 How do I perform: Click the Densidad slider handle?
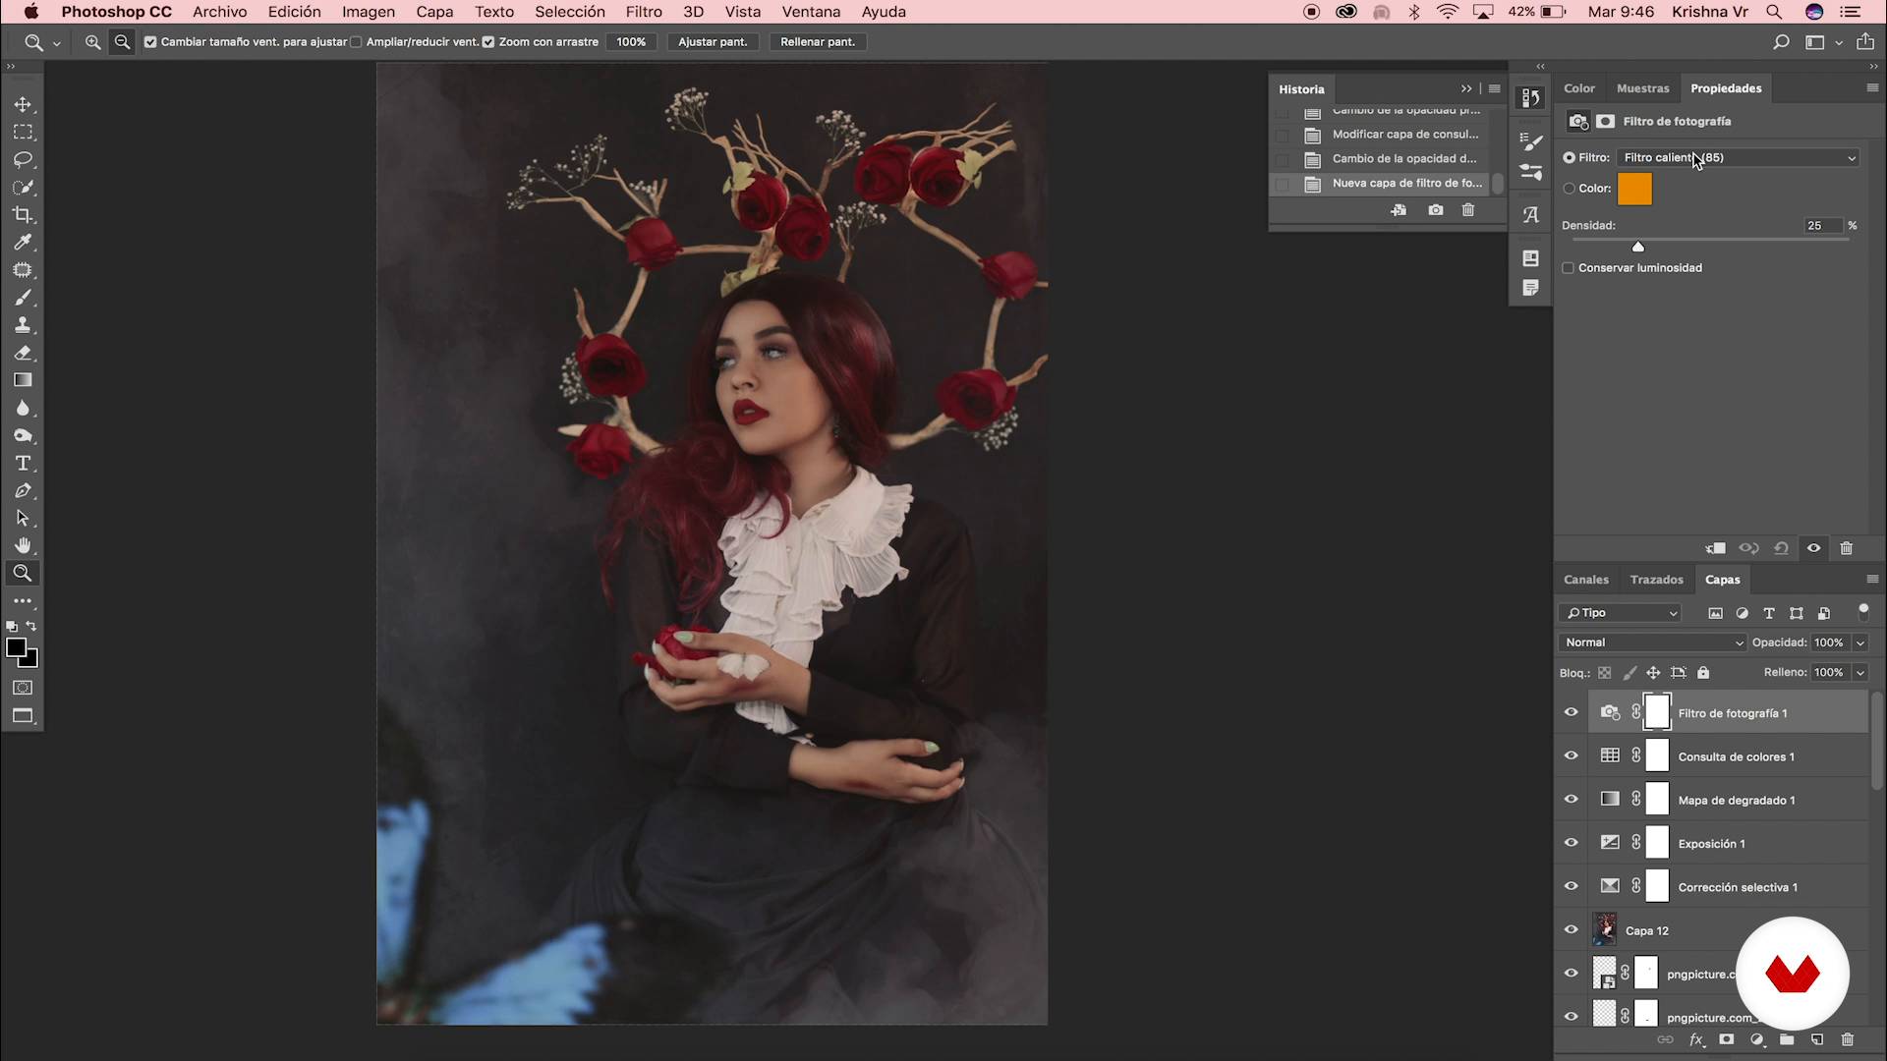coord(1638,247)
